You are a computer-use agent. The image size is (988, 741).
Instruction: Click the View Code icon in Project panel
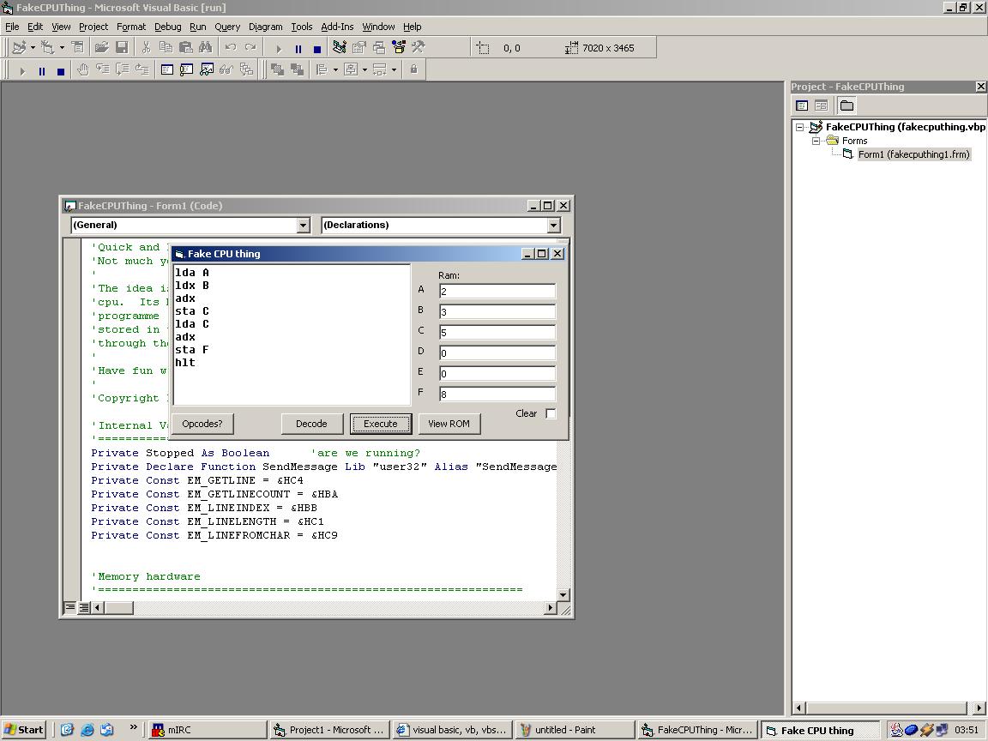(802, 105)
